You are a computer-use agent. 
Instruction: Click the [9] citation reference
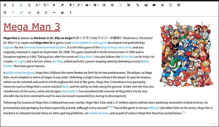tap(184, 112)
